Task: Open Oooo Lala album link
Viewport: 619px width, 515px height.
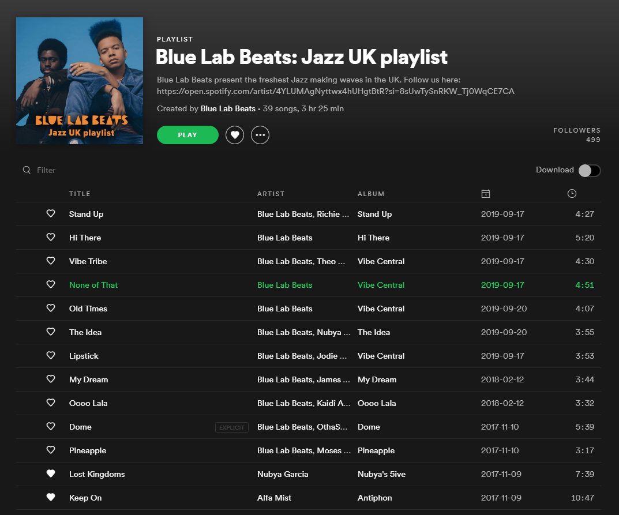Action: point(377,403)
